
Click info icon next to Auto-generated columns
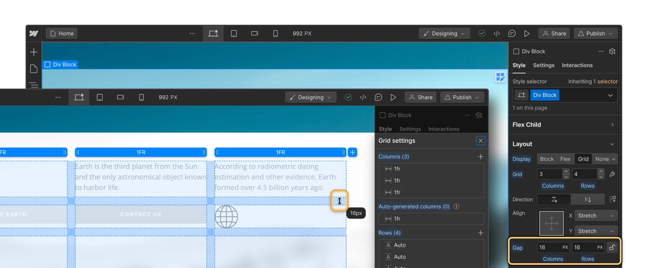(x=456, y=207)
